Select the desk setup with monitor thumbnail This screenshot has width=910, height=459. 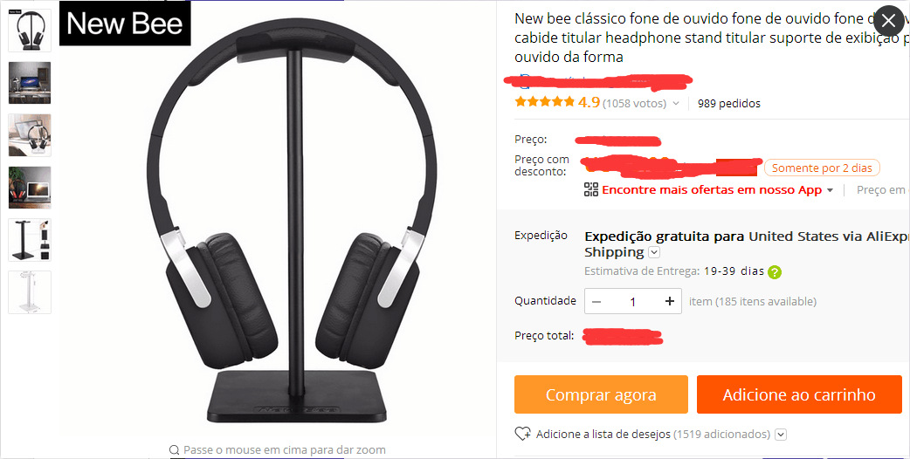(30, 83)
